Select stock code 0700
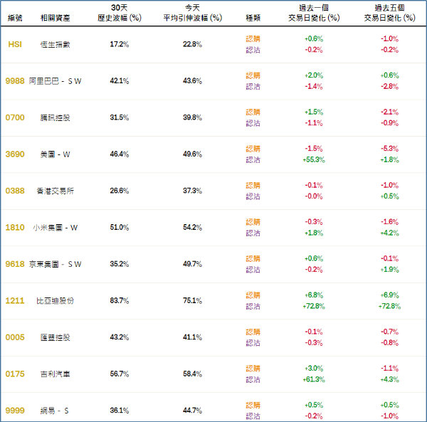 click(x=15, y=117)
